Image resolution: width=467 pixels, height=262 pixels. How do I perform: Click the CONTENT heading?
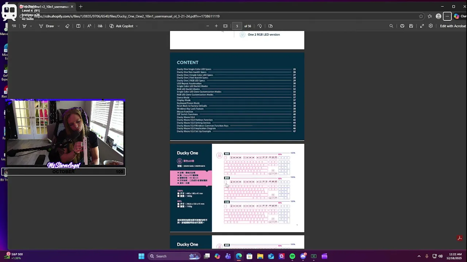188,63
